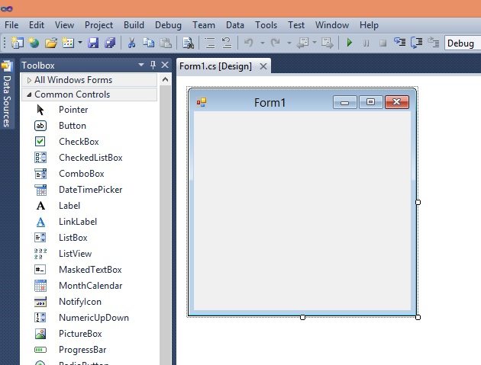Click the Step Over toolbar icon
The image size is (481, 365).
pyautogui.click(x=417, y=43)
